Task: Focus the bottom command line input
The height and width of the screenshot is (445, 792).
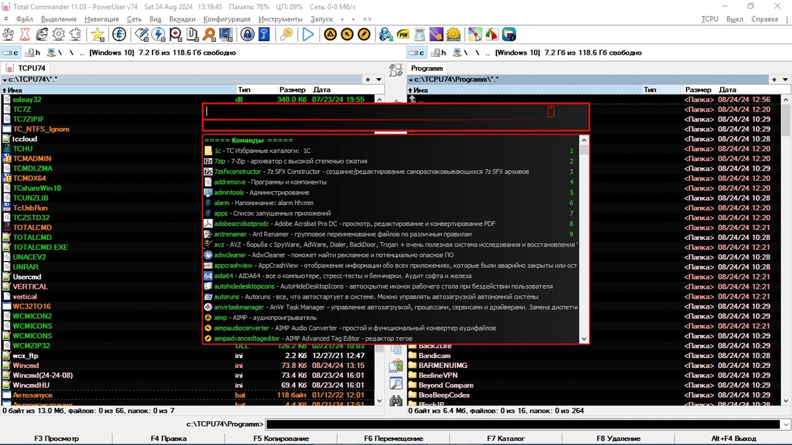Action: (x=523, y=425)
